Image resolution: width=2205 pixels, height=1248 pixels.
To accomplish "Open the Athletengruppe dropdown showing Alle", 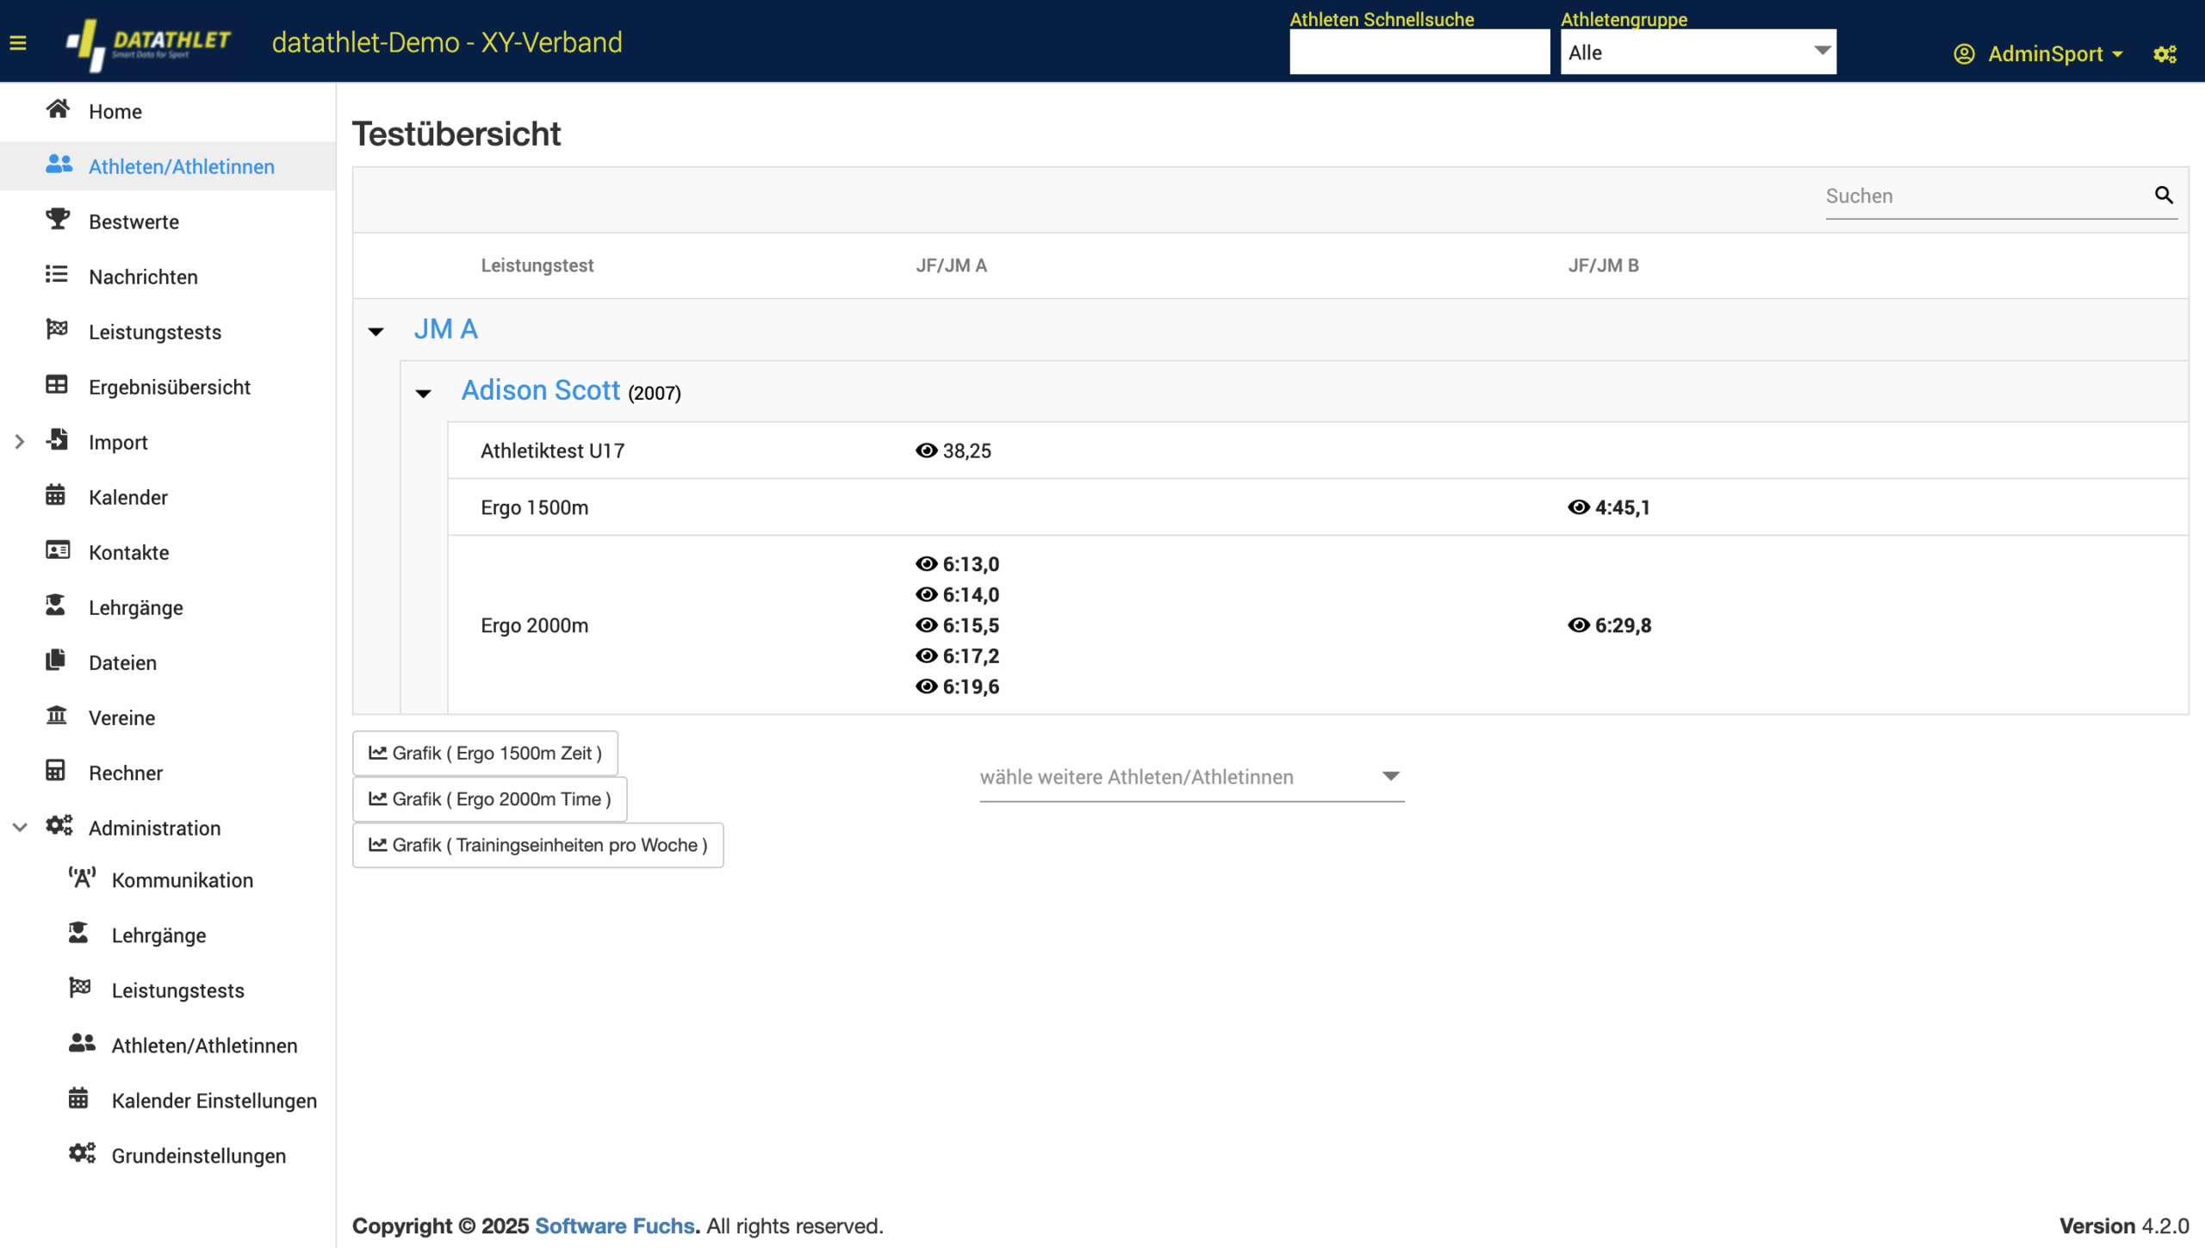I will pos(1698,52).
